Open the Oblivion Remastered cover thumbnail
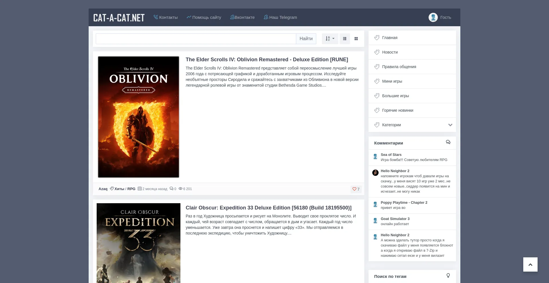This screenshot has width=549, height=283. click(x=138, y=117)
